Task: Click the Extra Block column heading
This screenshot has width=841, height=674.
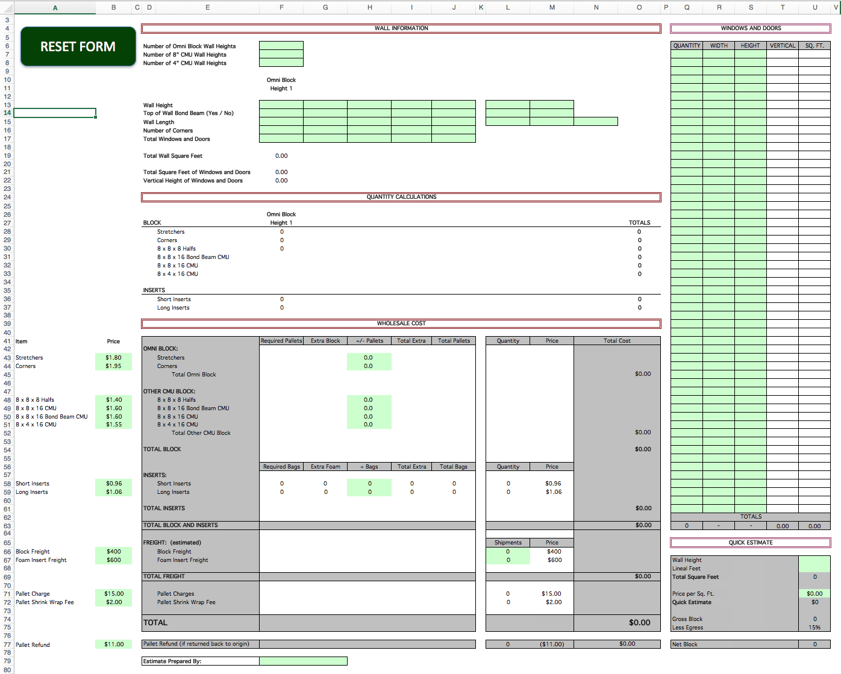Action: coord(325,341)
